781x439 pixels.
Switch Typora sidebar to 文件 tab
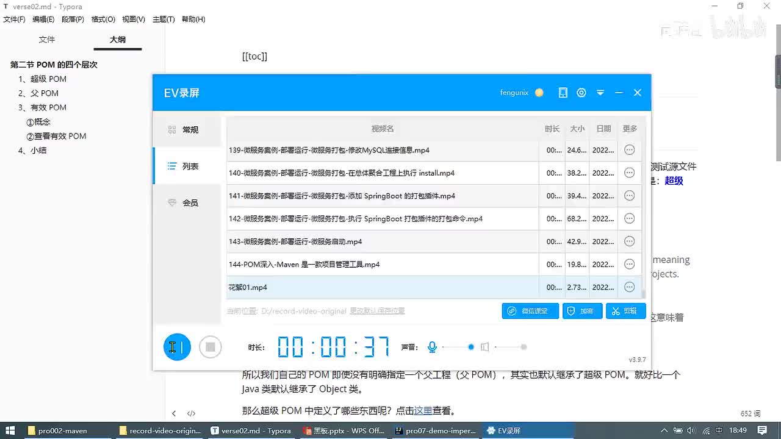[47, 40]
